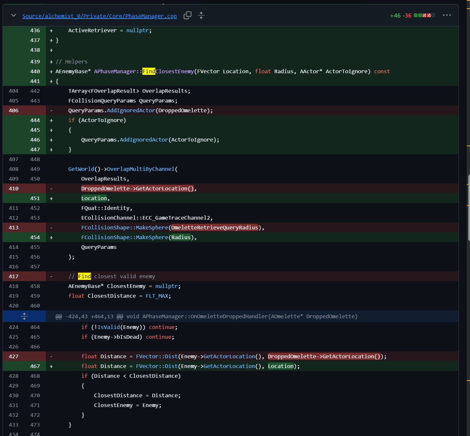The image size is (470, 436).
Task: Select new line number 454
Action: coord(35,237)
